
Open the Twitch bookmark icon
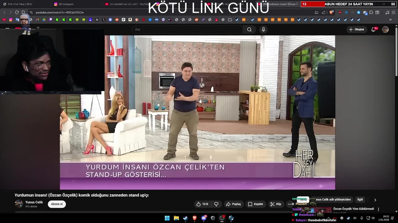click(x=51, y=20)
